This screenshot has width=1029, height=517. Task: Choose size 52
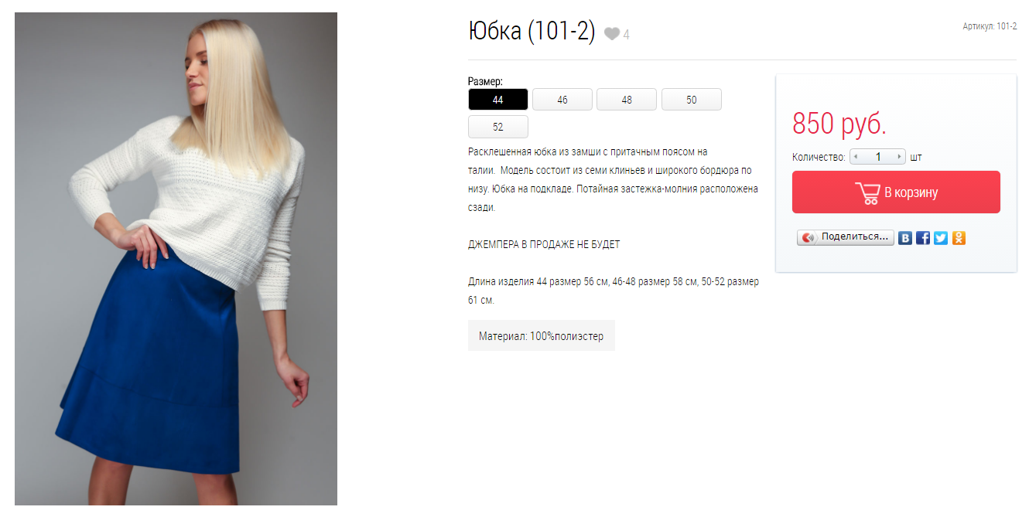pyautogui.click(x=498, y=127)
